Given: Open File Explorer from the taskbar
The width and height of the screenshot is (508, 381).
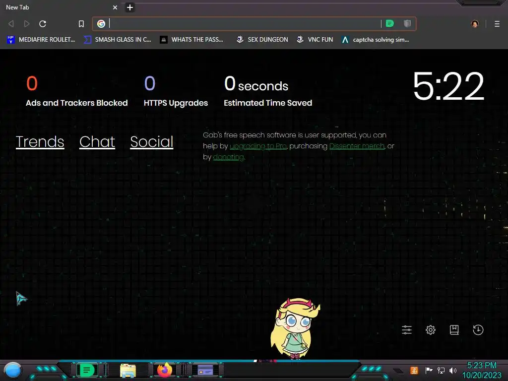Looking at the screenshot, I should (127, 370).
